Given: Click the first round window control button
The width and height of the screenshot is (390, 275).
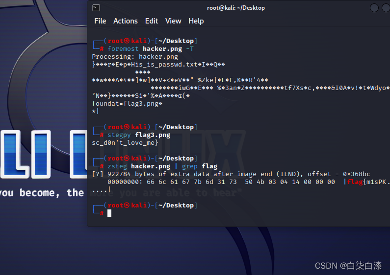Looking at the screenshot, I should click(374, 8).
